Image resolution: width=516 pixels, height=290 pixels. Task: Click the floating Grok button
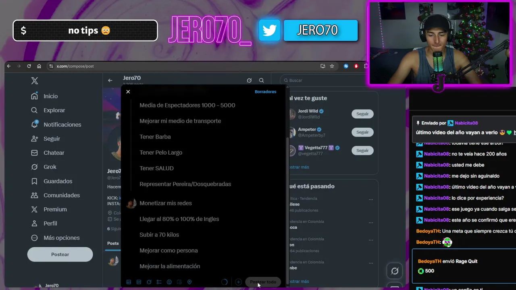pyautogui.click(x=395, y=271)
